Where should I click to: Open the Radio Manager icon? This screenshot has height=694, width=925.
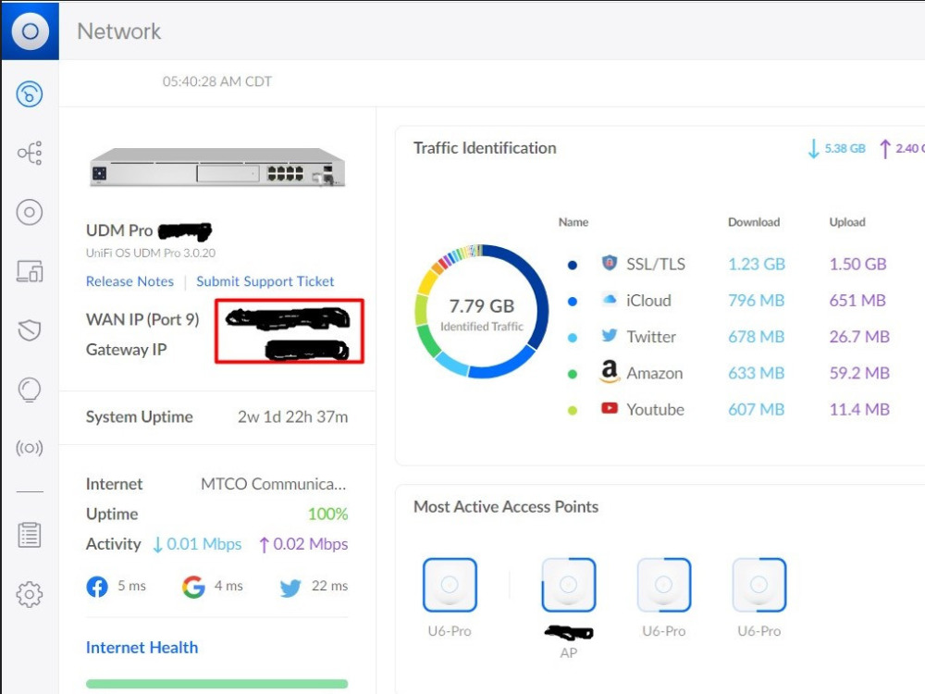coord(29,447)
